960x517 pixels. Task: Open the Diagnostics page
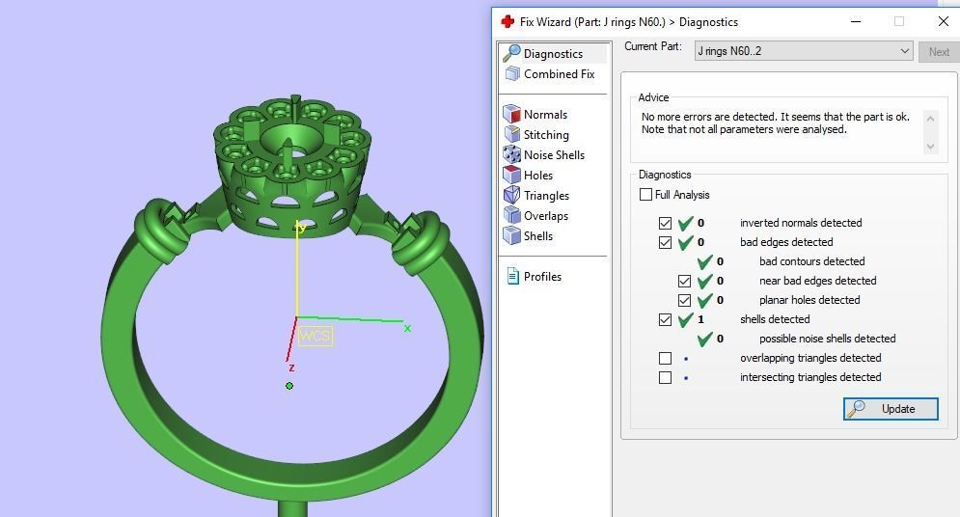[x=554, y=53]
